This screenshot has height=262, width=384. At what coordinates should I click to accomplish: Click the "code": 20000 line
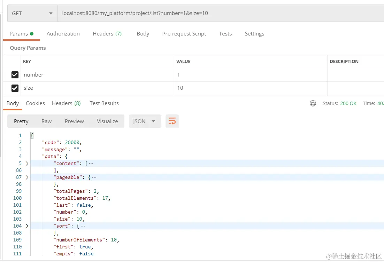coord(62,142)
